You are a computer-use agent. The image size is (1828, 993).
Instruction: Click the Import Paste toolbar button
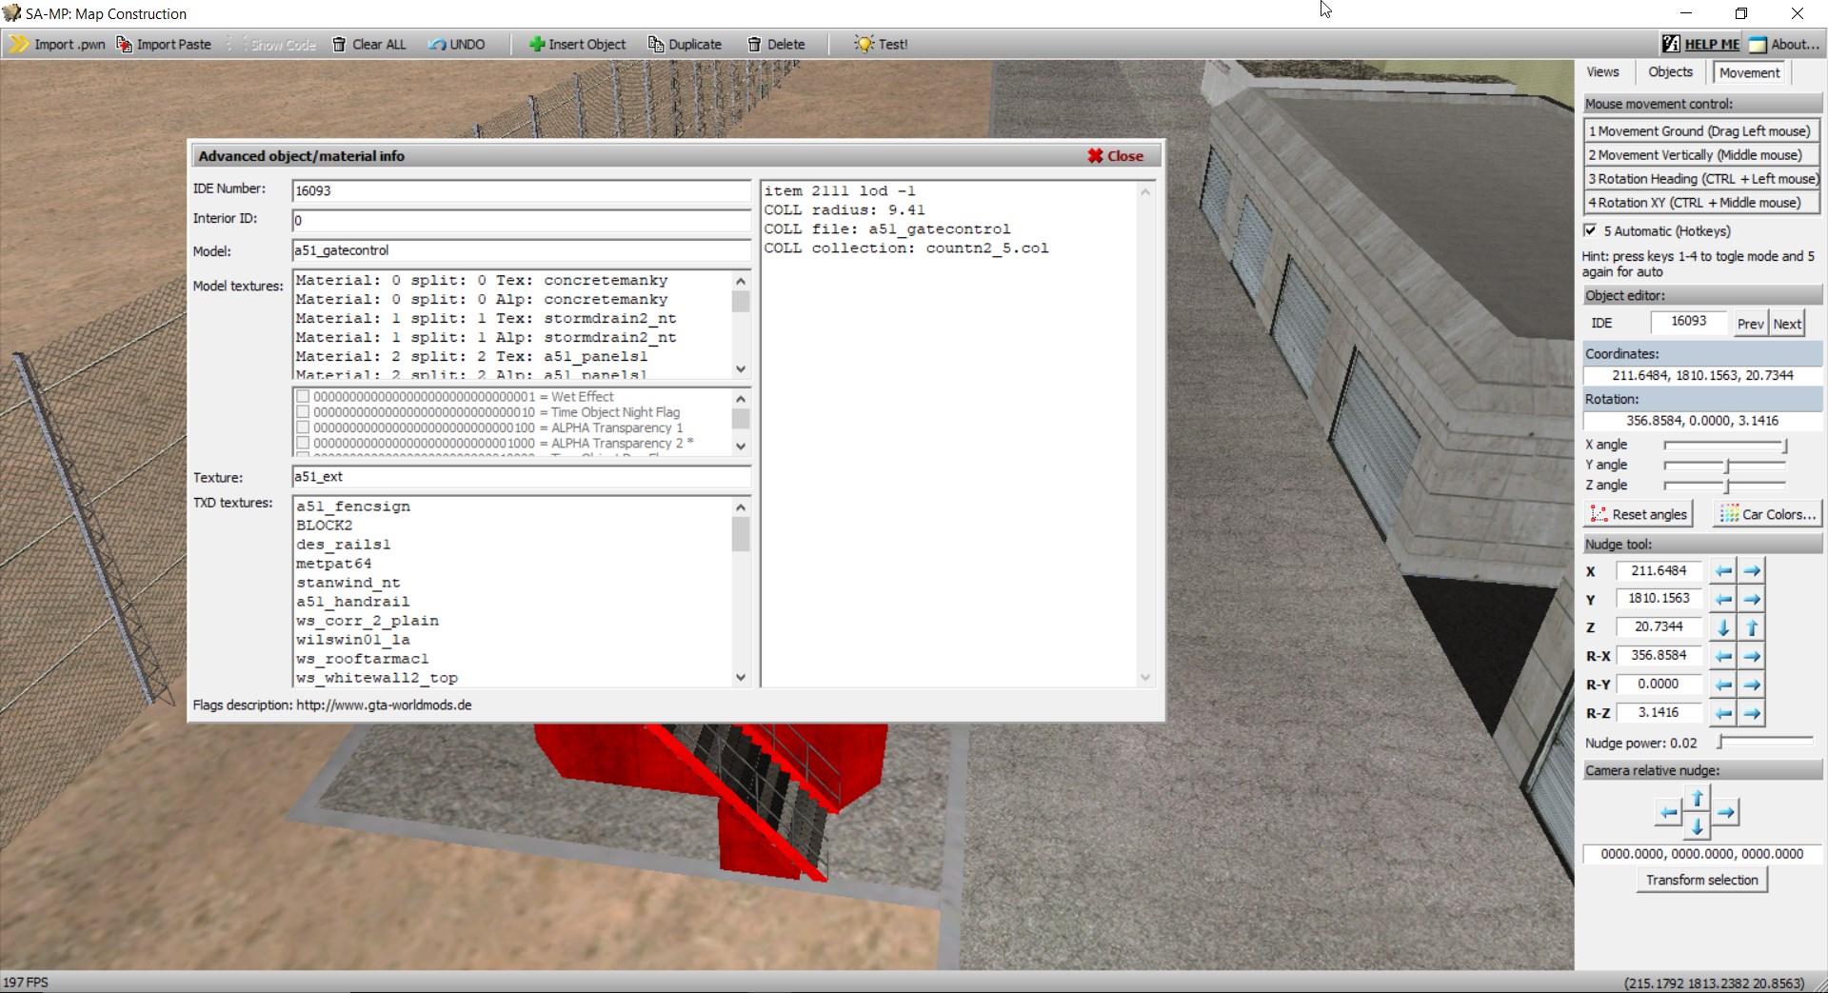point(164,45)
